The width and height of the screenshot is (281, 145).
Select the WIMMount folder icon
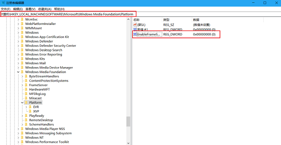coord(22,28)
